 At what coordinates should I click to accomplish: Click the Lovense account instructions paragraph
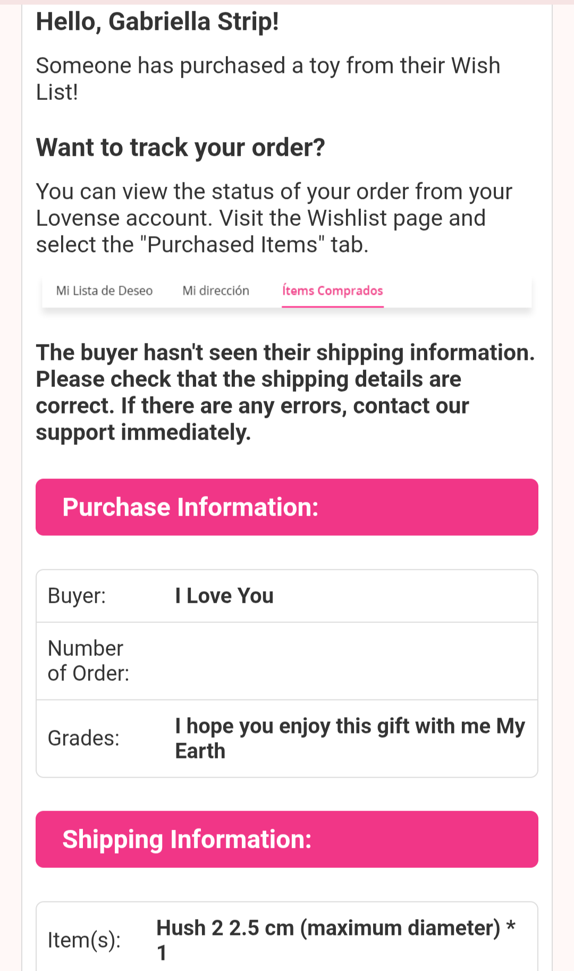click(x=274, y=218)
